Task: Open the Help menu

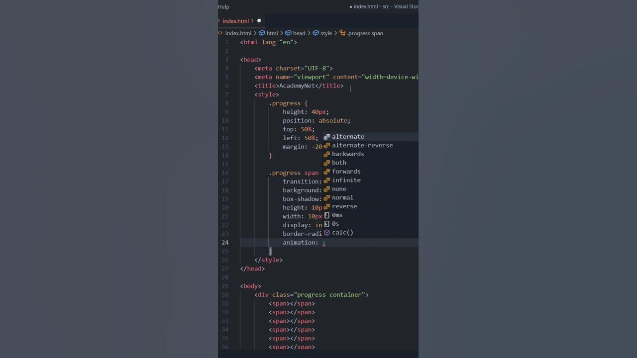Action: [223, 6]
